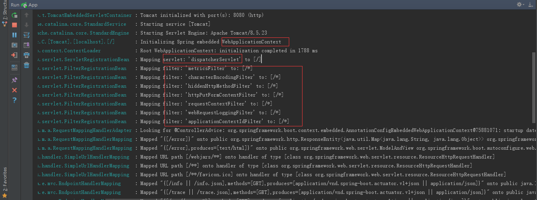This screenshot has height=200, width=537.
Task: Close the run tab with the red X
Action: [14, 90]
